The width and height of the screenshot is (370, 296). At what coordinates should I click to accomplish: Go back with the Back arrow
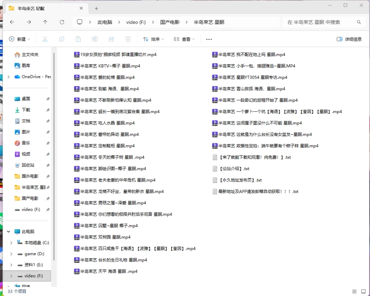pyautogui.click(x=12, y=22)
